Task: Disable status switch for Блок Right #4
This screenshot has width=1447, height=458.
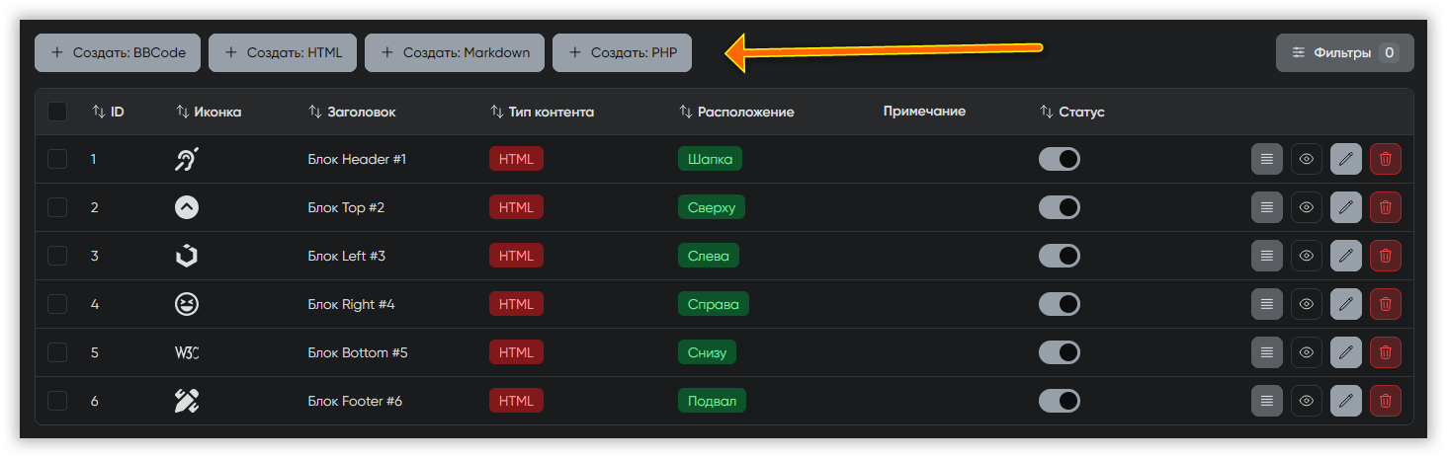Action: pyautogui.click(x=1059, y=304)
